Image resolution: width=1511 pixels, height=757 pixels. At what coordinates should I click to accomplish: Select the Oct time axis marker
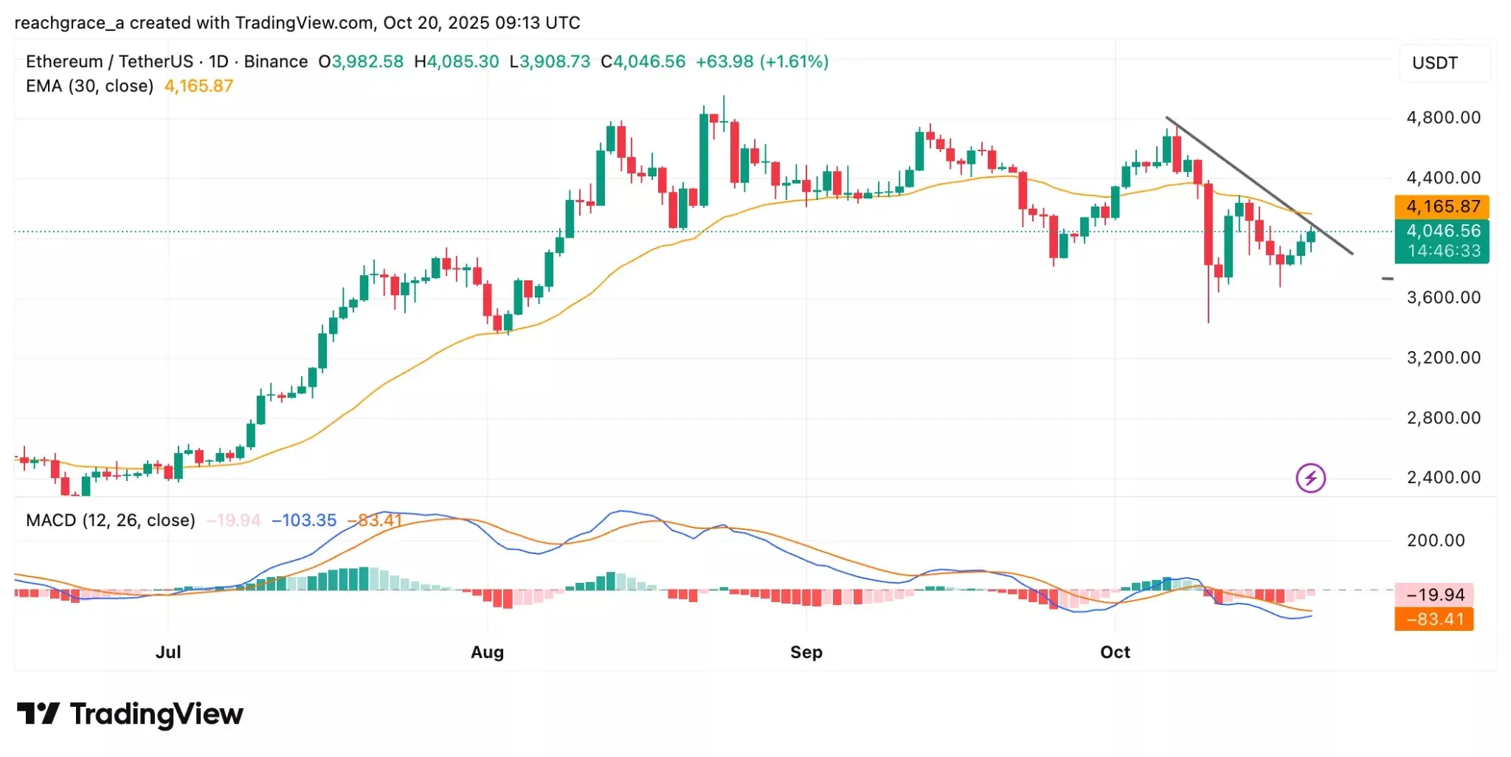1115,652
